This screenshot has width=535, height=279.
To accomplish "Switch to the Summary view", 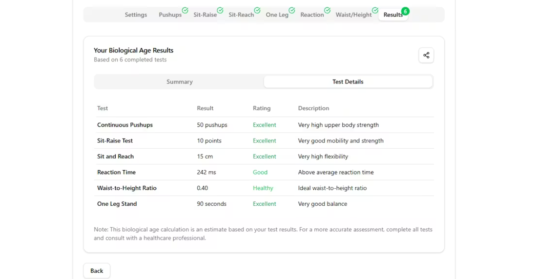I will click(179, 81).
